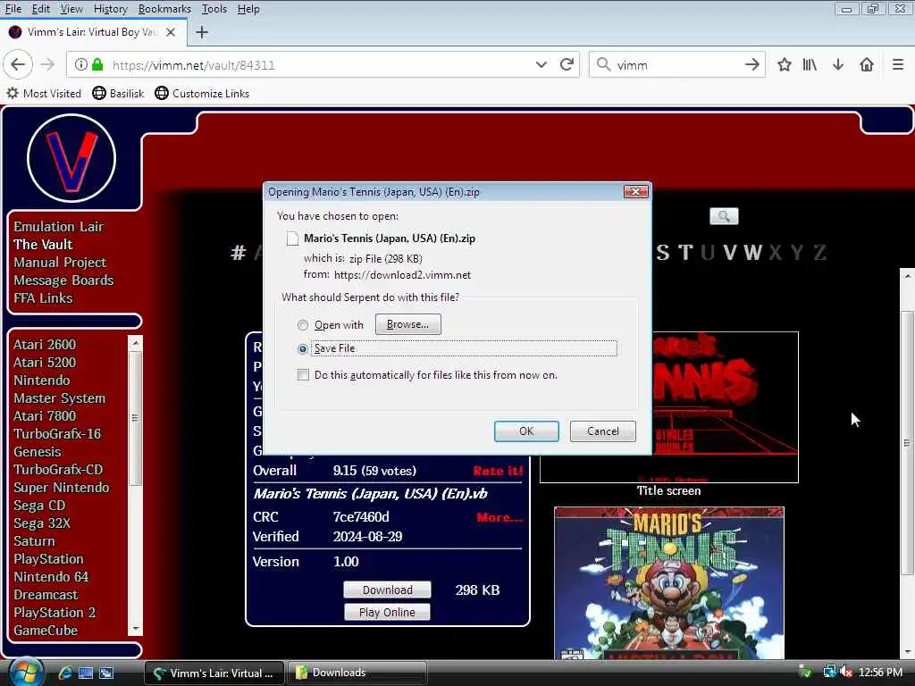Close the Vimm's Lair tab
Viewport: 915px width, 686px height.
pos(171,32)
